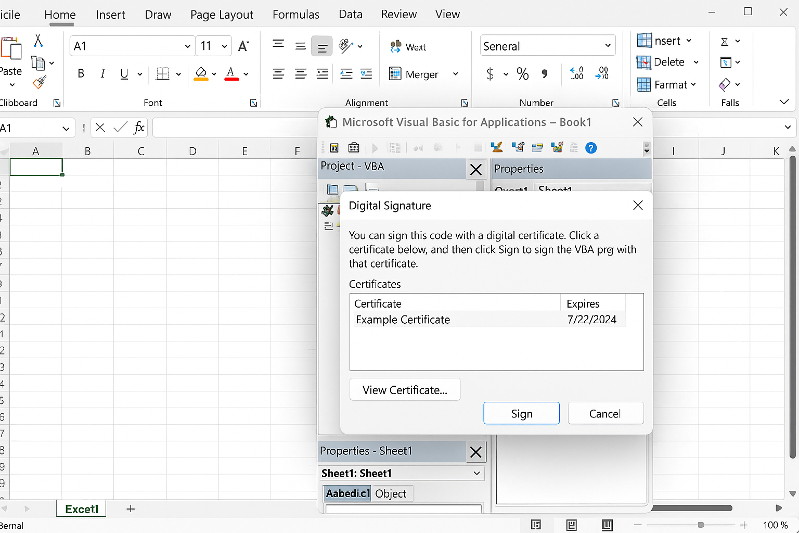Click the Design Mode ruler icon in VBA toolbar
The image size is (799, 533).
(497, 148)
